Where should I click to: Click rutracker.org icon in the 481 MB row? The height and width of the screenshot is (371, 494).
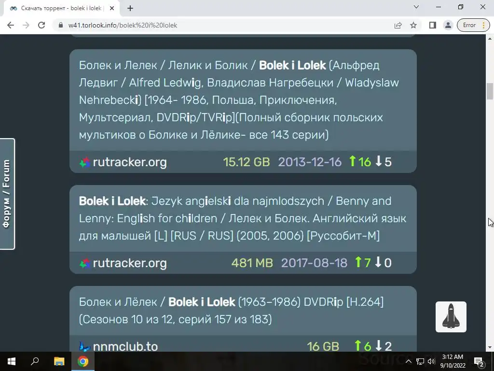(x=84, y=263)
